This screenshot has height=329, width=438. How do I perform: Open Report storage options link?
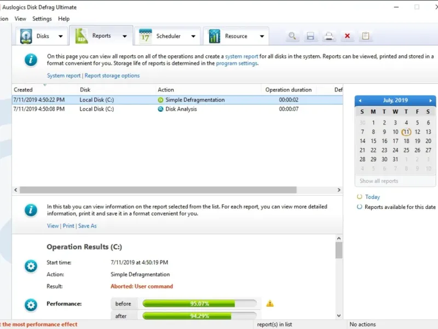[112, 76]
